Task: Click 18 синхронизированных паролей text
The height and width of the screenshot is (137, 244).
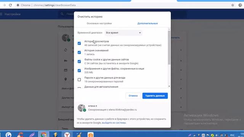Action: click(104, 81)
